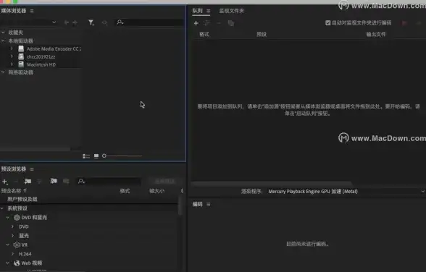Click the Web 视频 globe icon
Viewport: 426px width, 272px height.
coord(17,263)
